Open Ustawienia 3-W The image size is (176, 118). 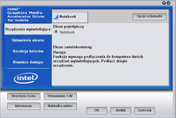[x=60, y=96]
